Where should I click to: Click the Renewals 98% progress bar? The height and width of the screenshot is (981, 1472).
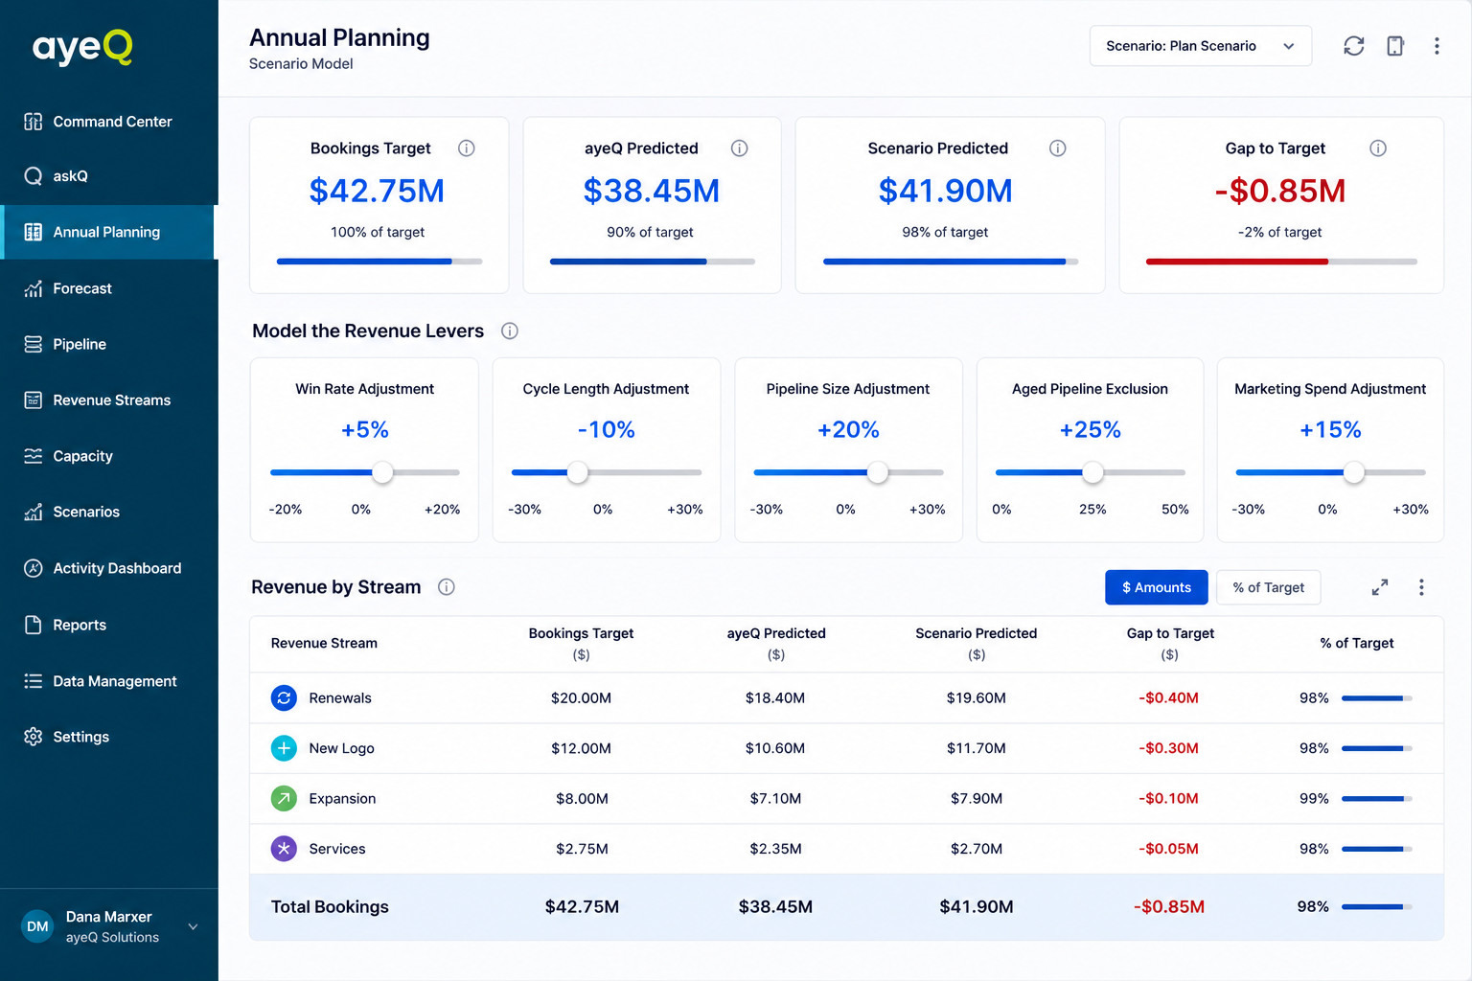tap(1376, 698)
